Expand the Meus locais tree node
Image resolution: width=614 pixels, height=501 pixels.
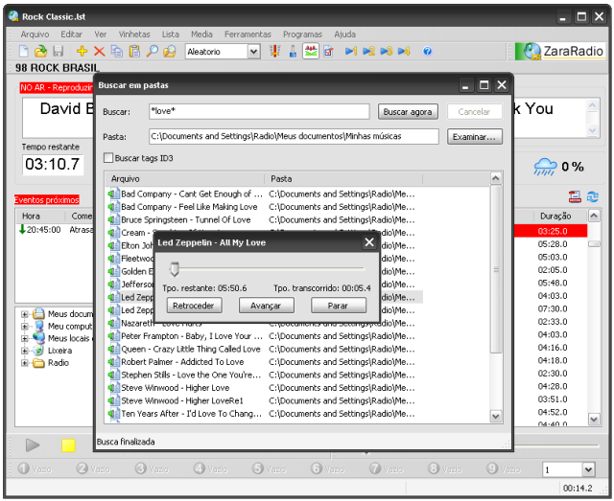[x=25, y=338]
